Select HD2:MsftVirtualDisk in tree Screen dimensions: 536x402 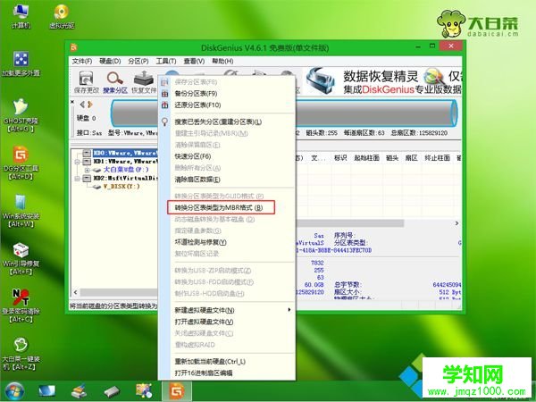pyautogui.click(x=125, y=179)
